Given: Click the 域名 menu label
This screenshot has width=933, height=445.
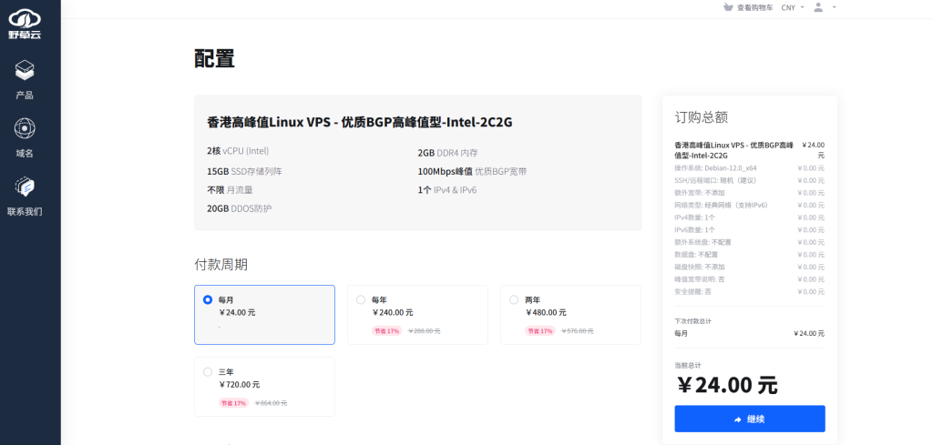Looking at the screenshot, I should click(x=25, y=153).
